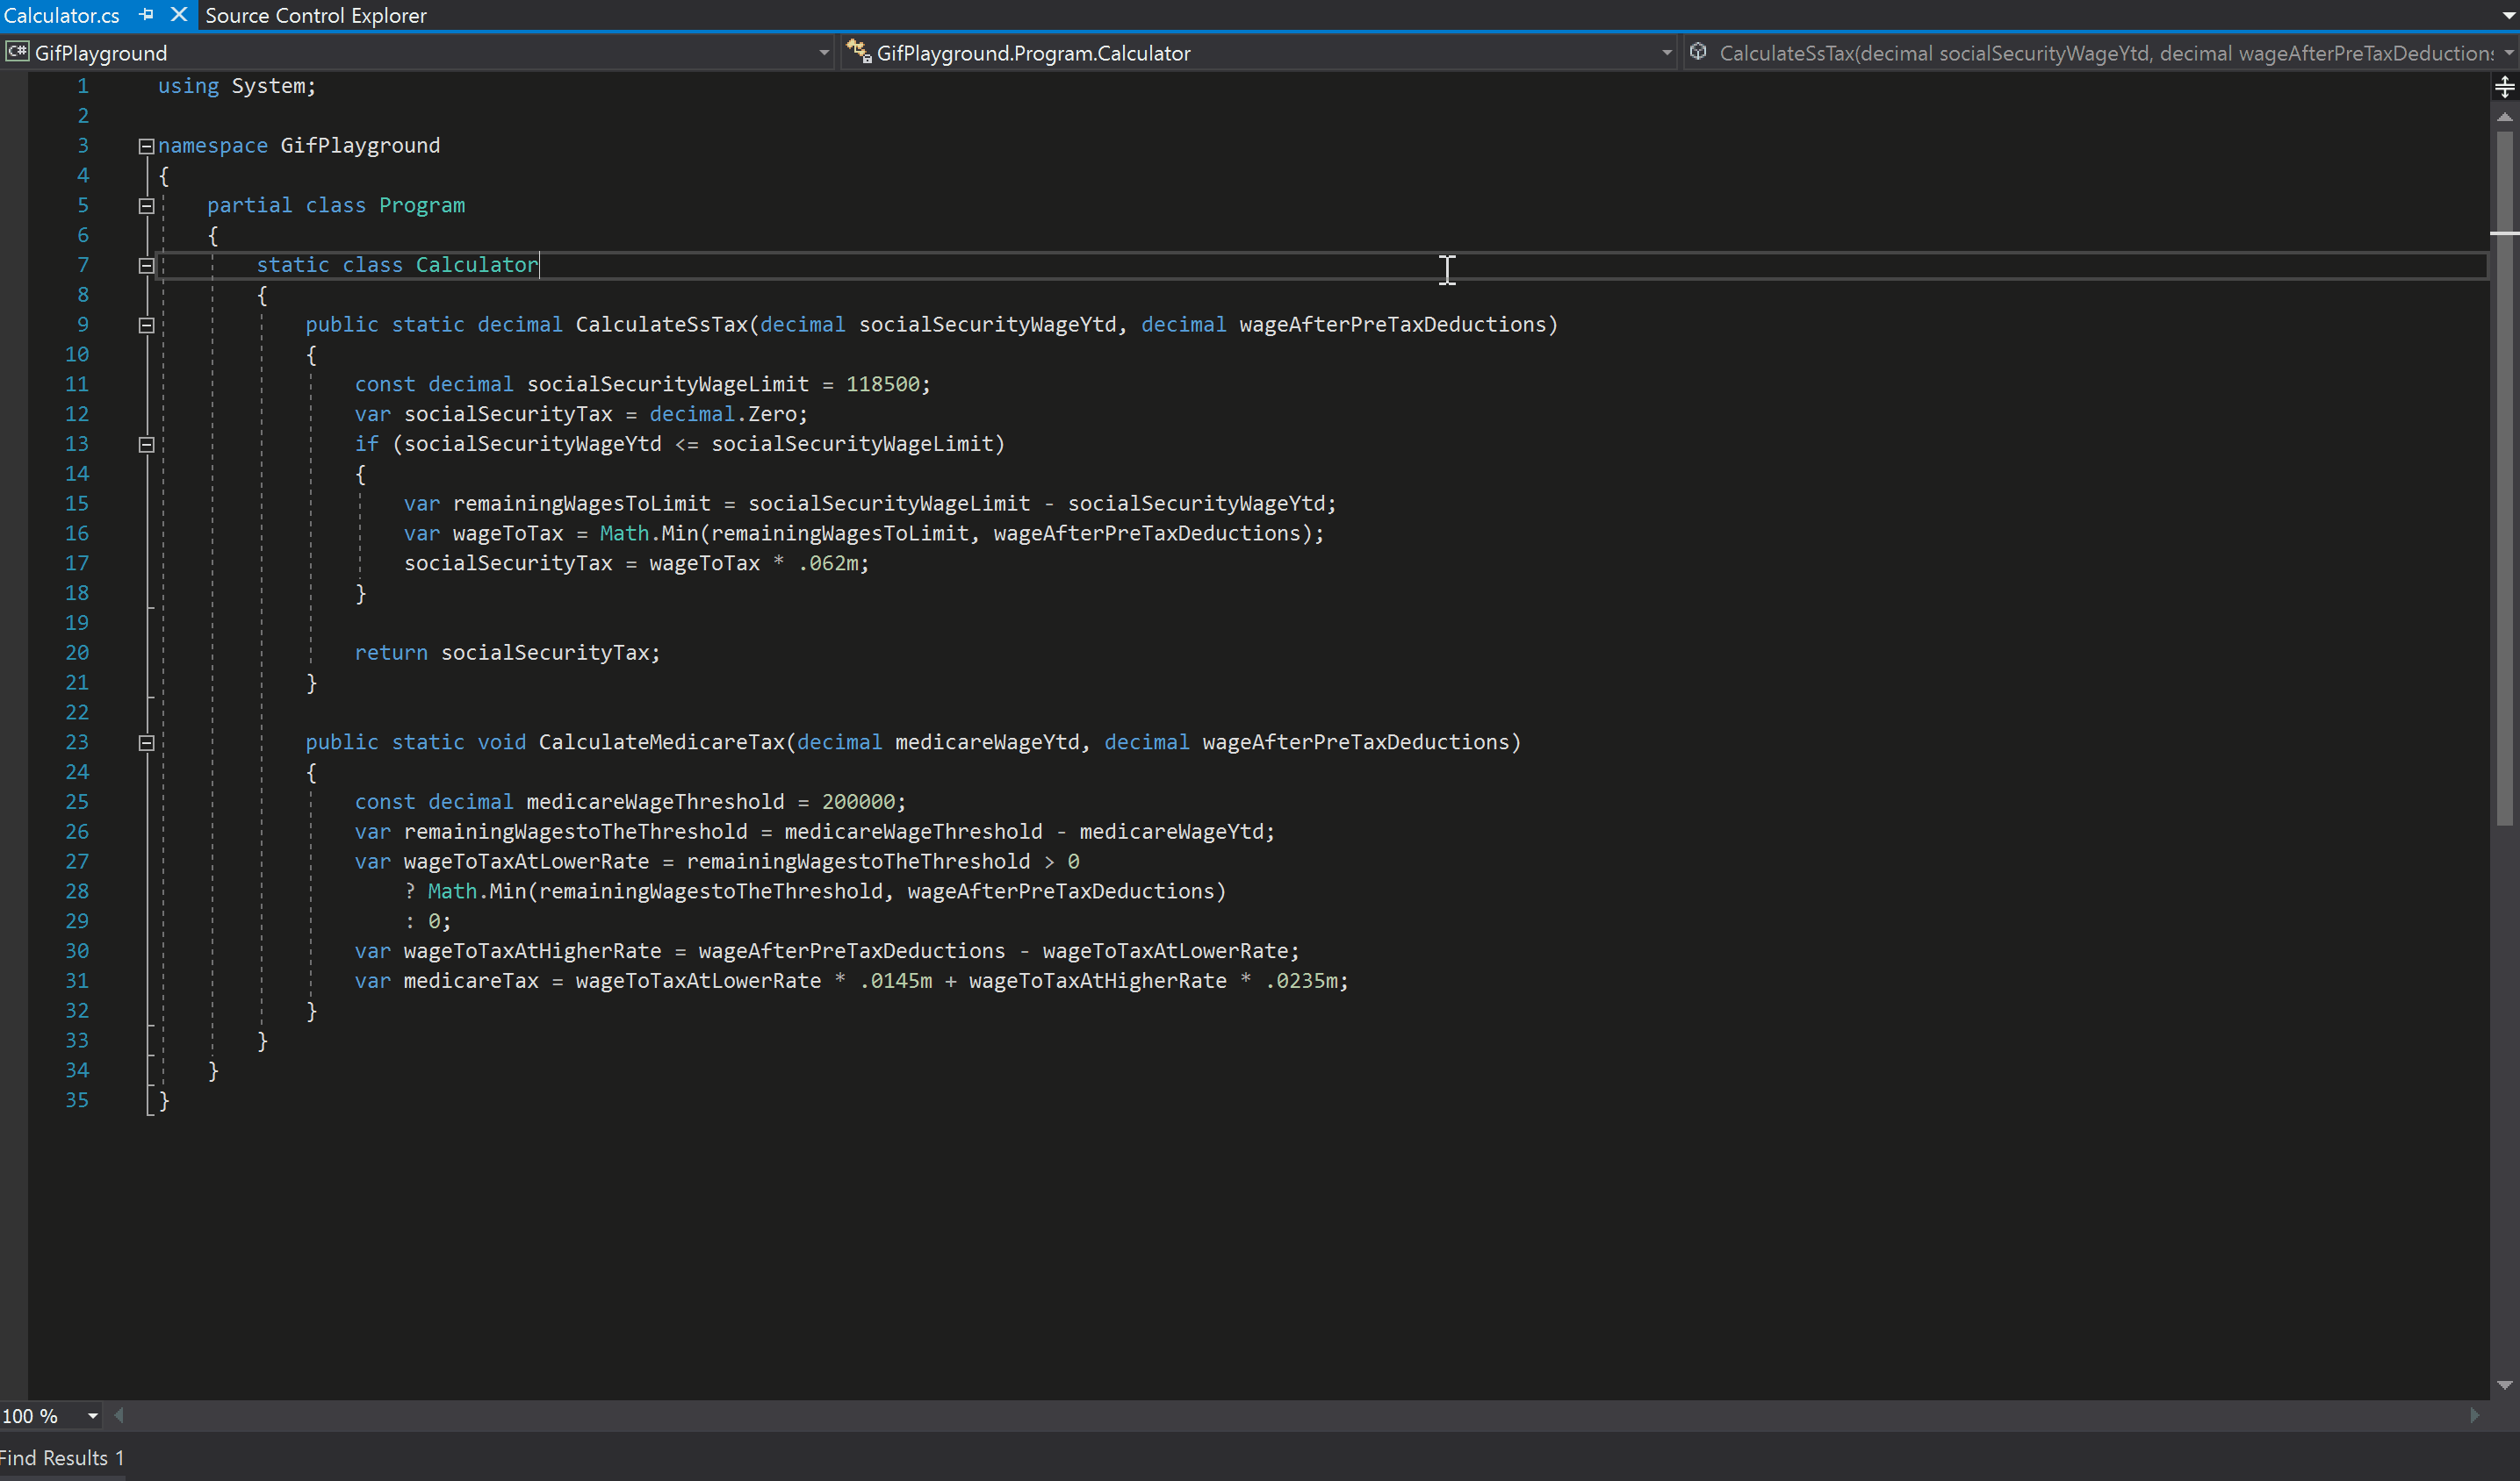The image size is (2520, 1481).
Task: Click the C# project icon
Action: tap(17, 52)
